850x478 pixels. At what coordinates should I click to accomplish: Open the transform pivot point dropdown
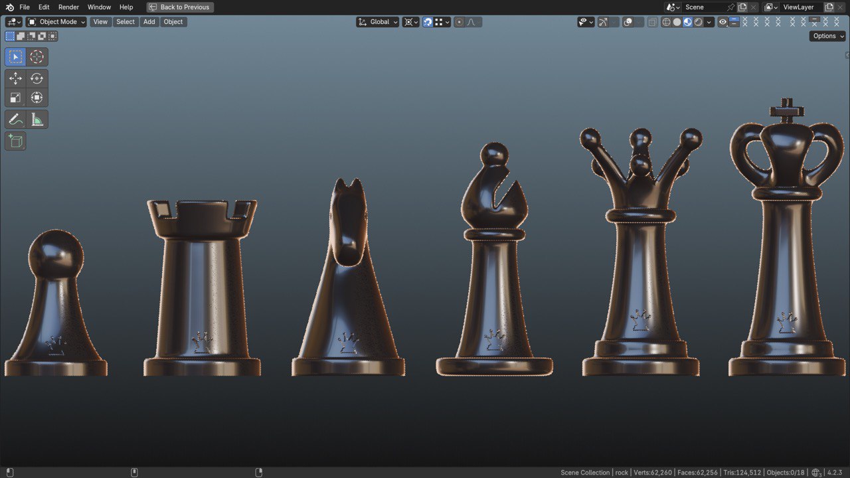411,22
